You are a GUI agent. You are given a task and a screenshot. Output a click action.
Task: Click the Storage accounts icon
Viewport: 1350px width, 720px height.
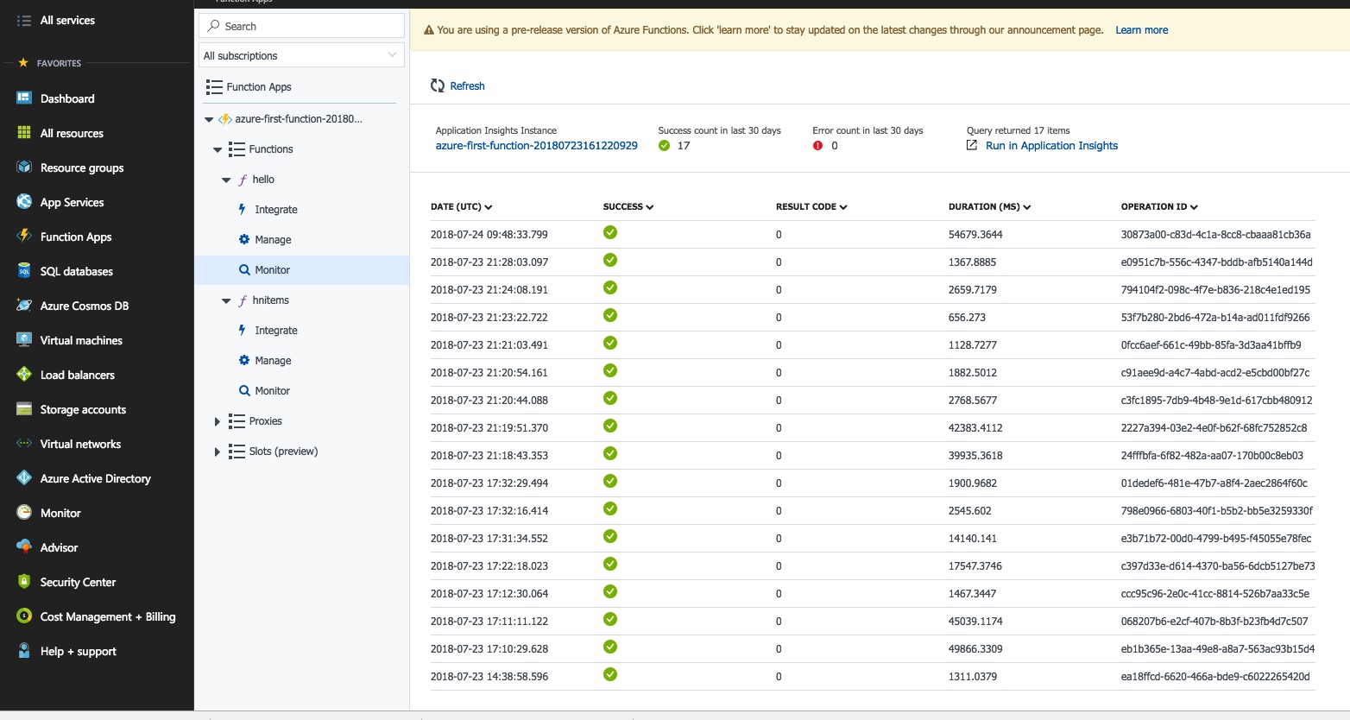pyautogui.click(x=24, y=409)
